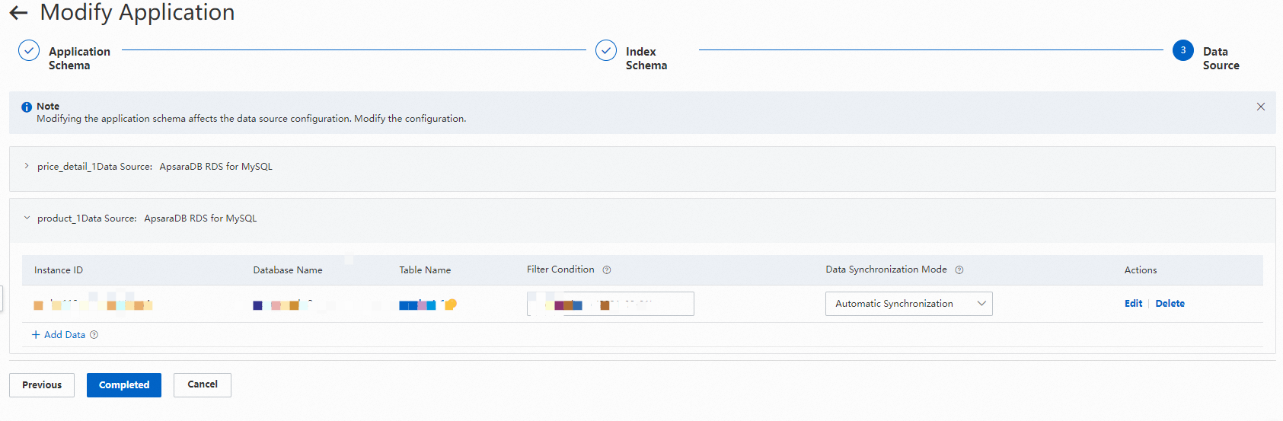Click the step 3 Data Source circle

pyautogui.click(x=1183, y=50)
